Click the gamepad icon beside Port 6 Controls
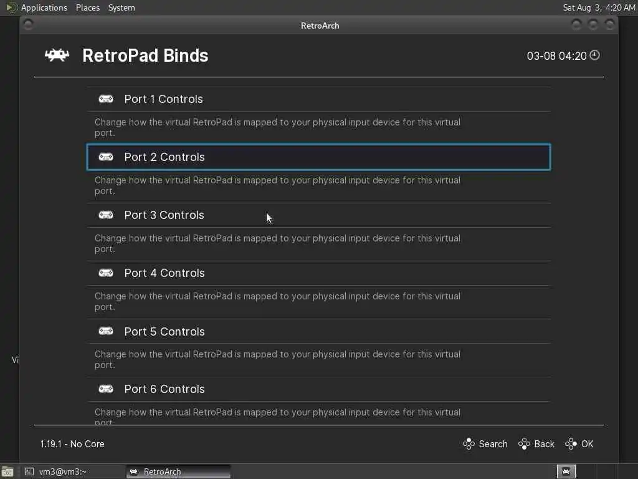This screenshot has width=638, height=479. pyautogui.click(x=106, y=389)
